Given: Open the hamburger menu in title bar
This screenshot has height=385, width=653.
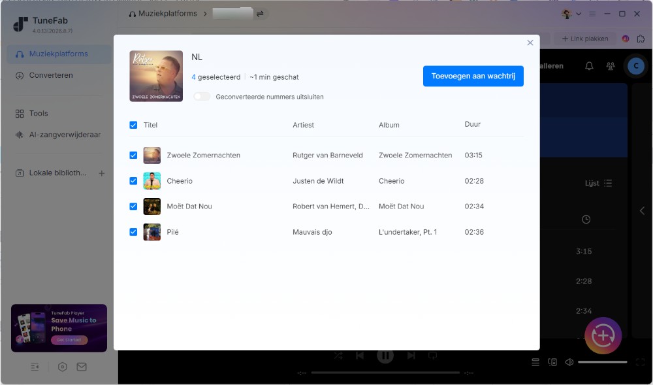Looking at the screenshot, I should pos(592,14).
